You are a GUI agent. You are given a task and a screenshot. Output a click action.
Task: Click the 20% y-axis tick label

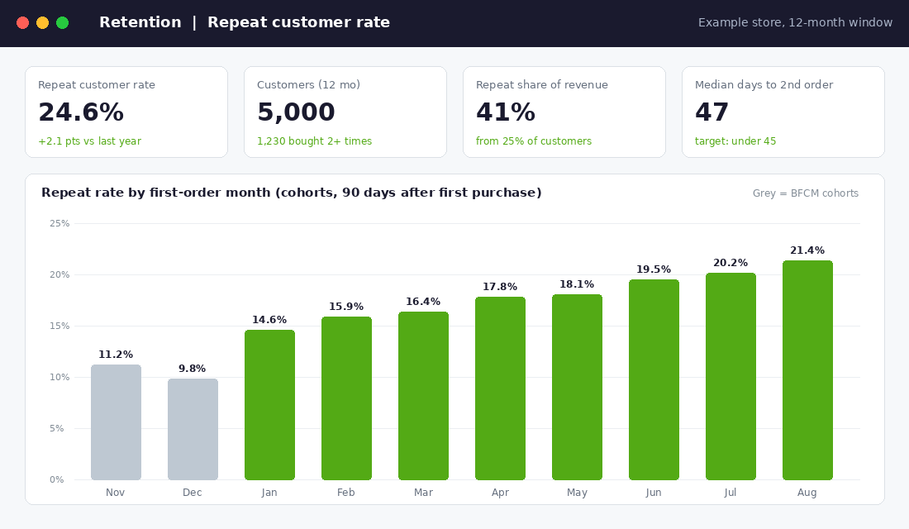(x=59, y=274)
